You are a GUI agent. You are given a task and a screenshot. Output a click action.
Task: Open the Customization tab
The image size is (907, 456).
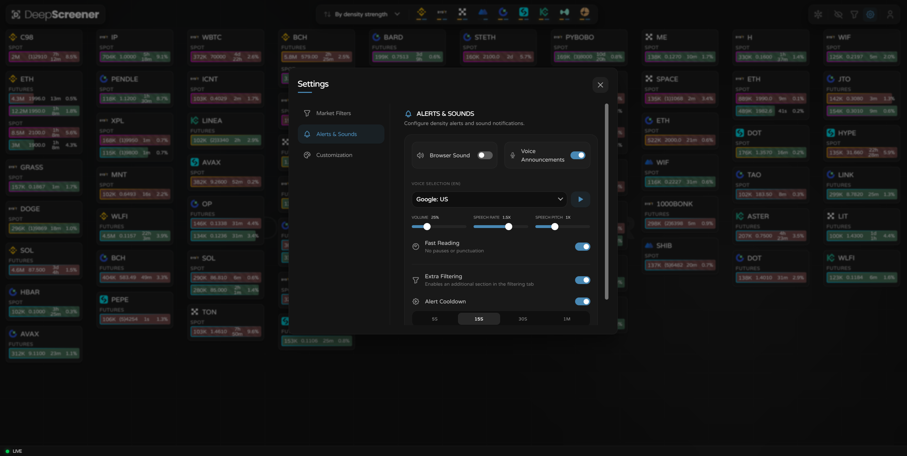(334, 155)
